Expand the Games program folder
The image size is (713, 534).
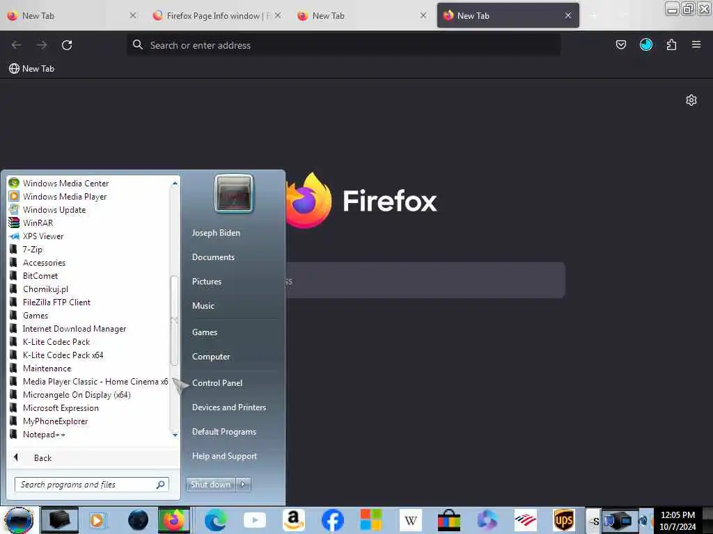[36, 315]
